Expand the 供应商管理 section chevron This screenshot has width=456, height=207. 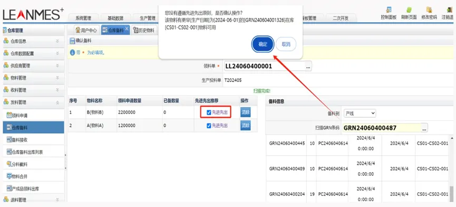57,66
